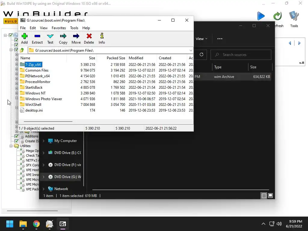This screenshot has width=308, height=231.
Task: Open the 7-Zip Help menu
Action: coord(86,28)
